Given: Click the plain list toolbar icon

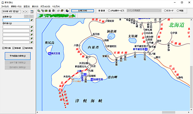Looking at the screenshot, I should point(50,11).
